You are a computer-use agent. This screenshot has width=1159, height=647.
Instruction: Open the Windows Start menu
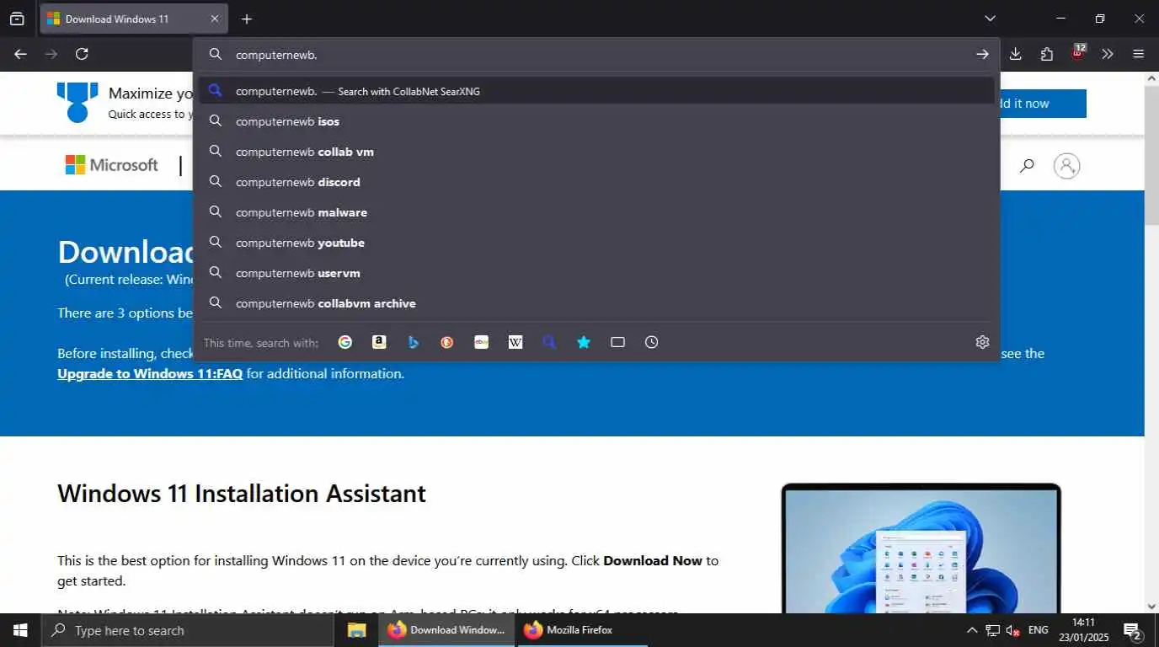click(20, 630)
